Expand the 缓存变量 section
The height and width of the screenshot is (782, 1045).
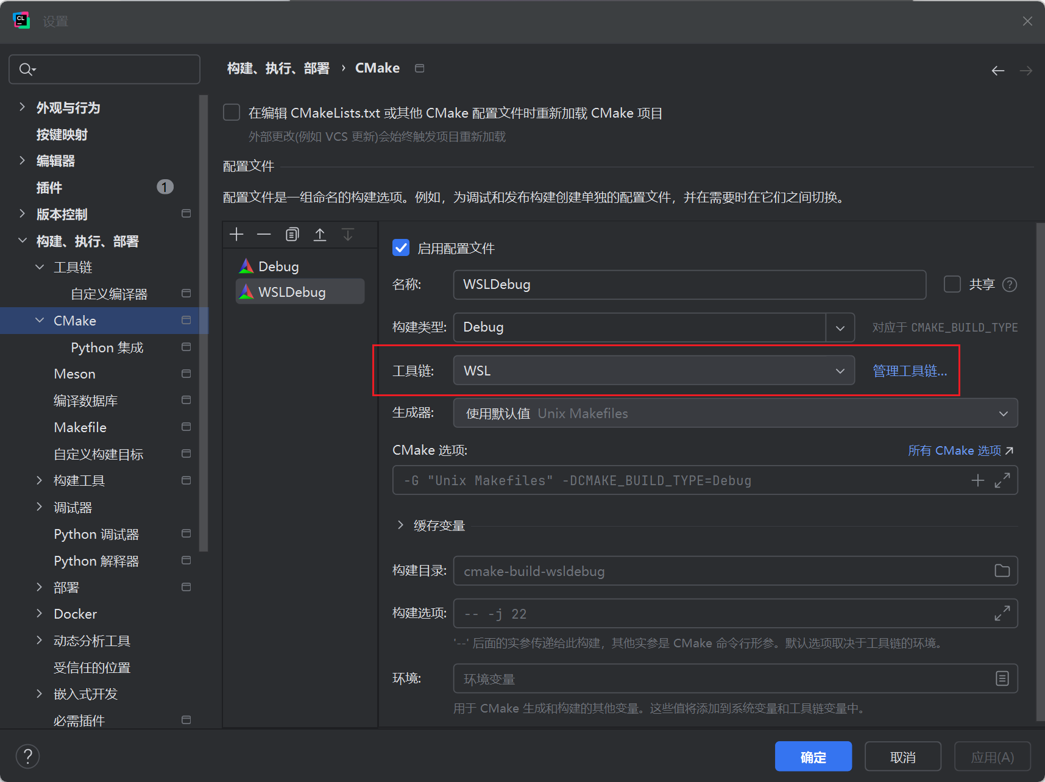(x=400, y=525)
